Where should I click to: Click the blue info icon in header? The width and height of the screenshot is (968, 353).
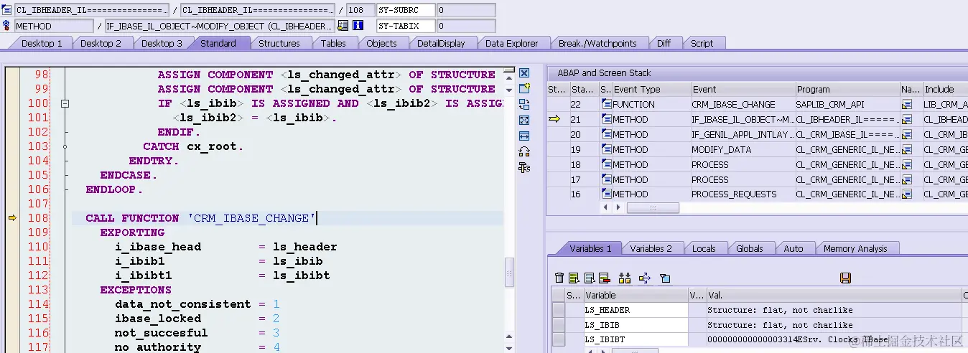pos(358,26)
